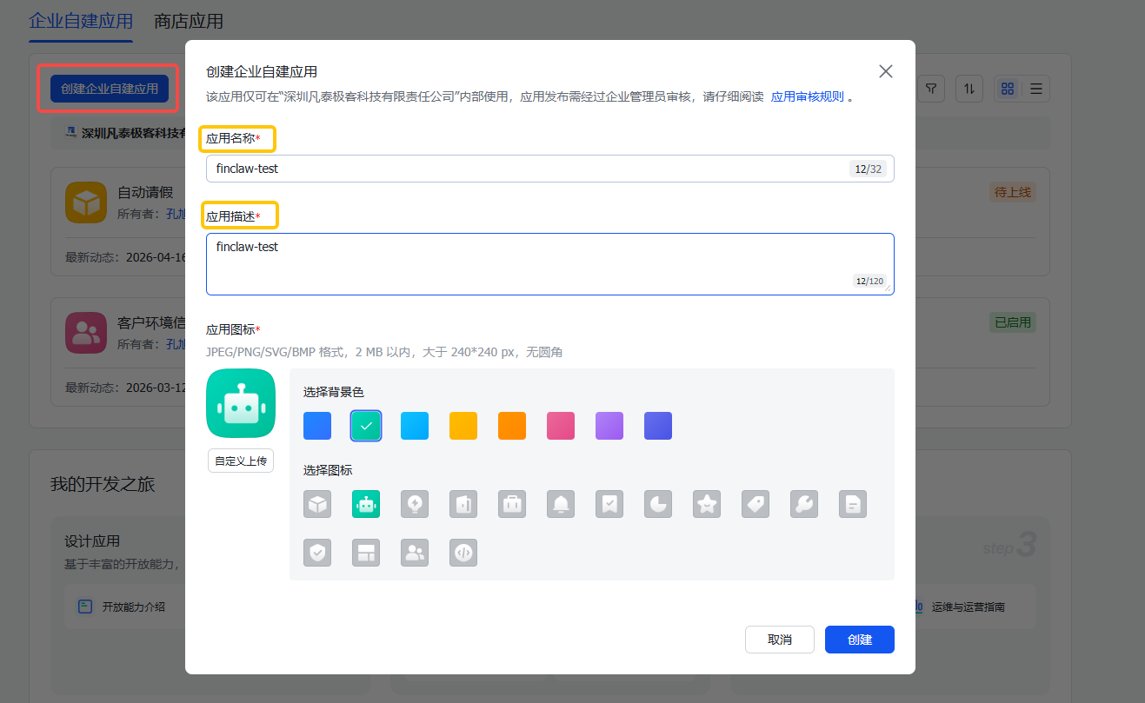Choose the star app icon
1145x703 pixels.
[707, 504]
